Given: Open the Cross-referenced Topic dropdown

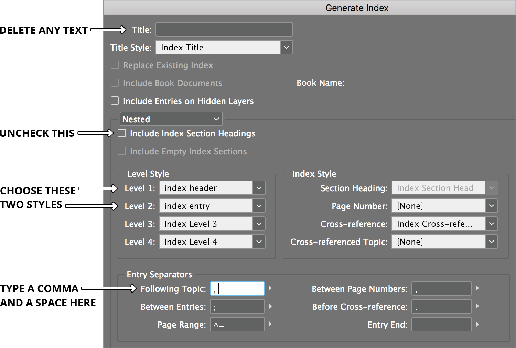Looking at the screenshot, I should coord(491,242).
